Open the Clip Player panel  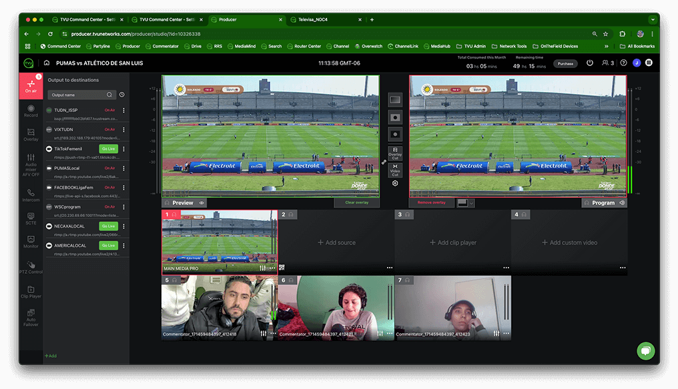[x=31, y=292]
